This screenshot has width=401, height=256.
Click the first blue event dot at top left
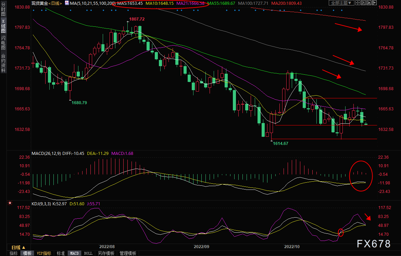click(33, 10)
